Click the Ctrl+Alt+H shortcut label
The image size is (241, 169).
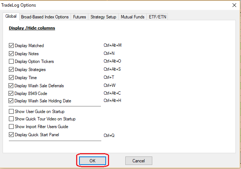[x=112, y=101]
